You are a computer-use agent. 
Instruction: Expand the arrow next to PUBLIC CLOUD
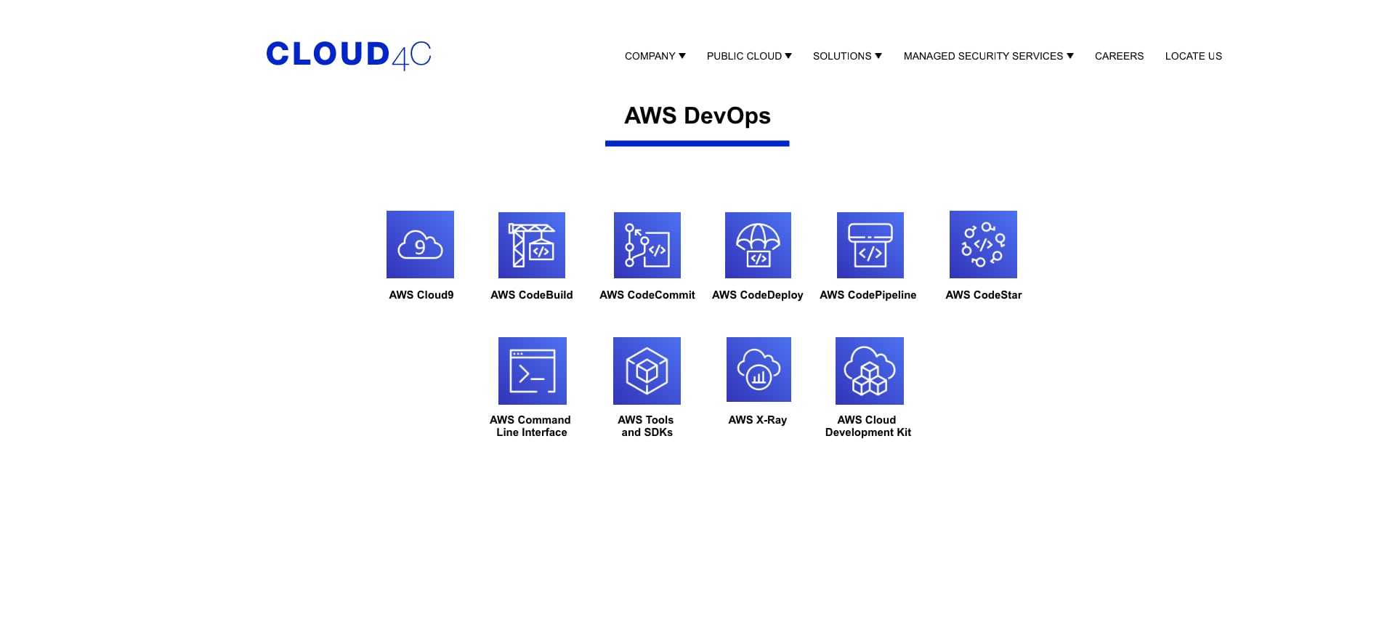[x=788, y=56]
